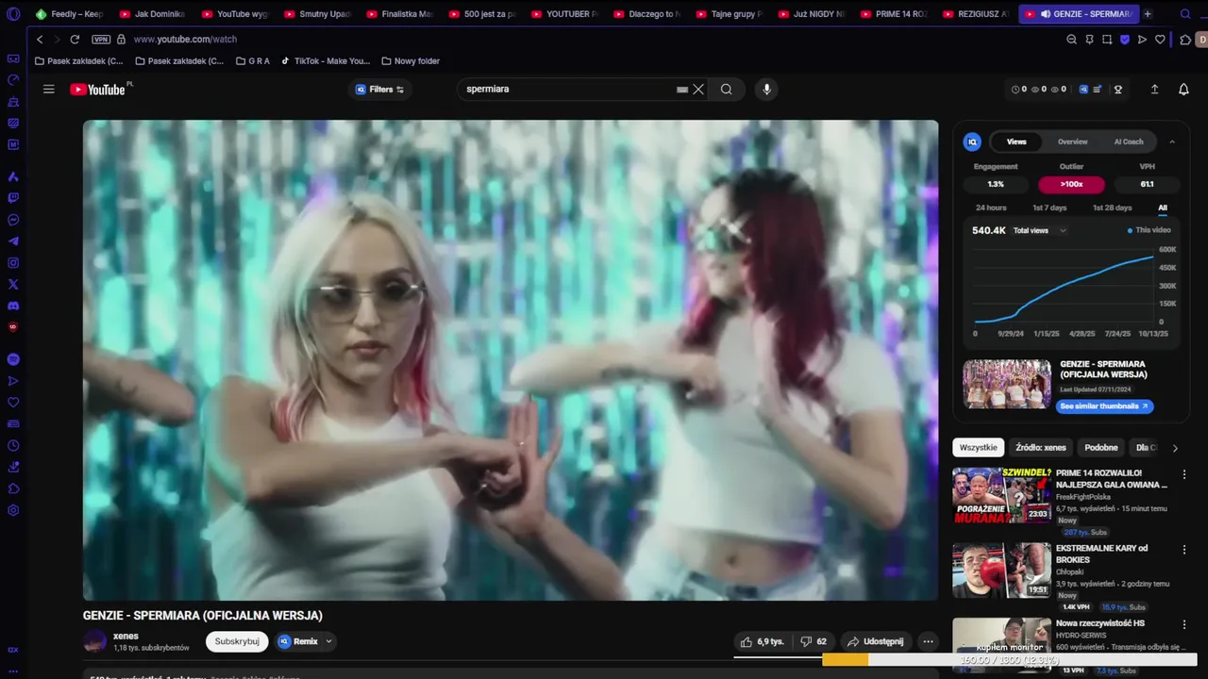
Task: Click the send/flow arrow icon in the address bar
Action: pyautogui.click(x=1142, y=40)
